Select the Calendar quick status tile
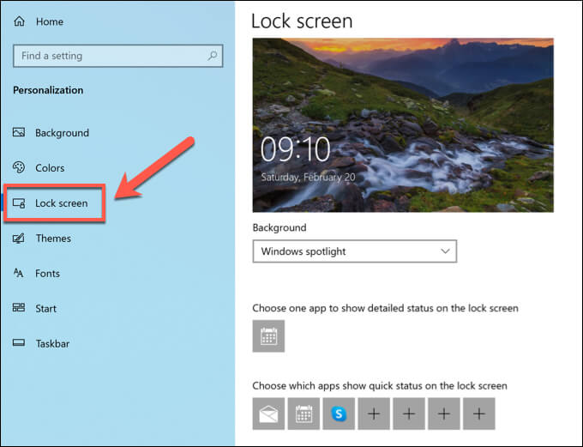The image size is (583, 447). coord(304,414)
